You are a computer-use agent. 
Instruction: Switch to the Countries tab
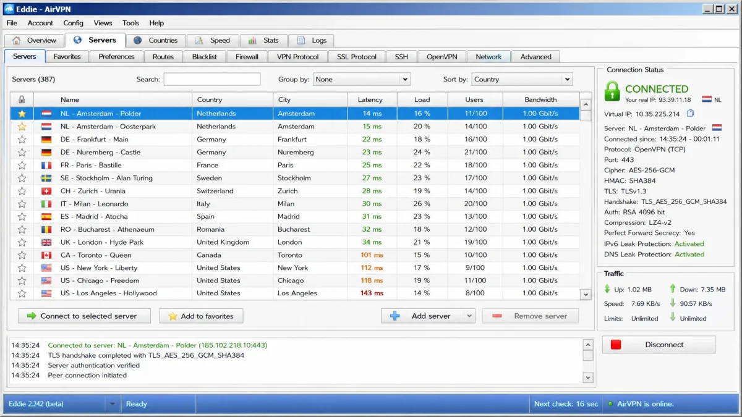155,40
